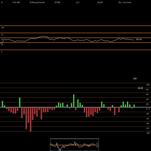
Task: Click the Zai Lab Limit title text
Action: (x=125, y=2)
